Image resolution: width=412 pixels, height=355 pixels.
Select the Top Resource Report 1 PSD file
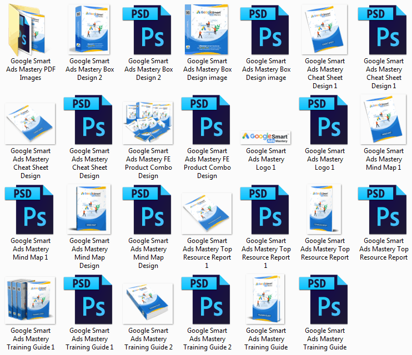(x=265, y=210)
